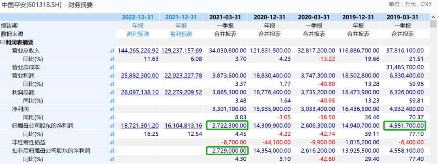Select 一季报 label under 2021-03-31

225,25
